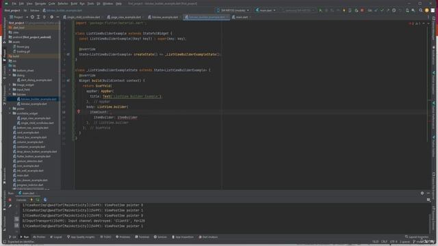Expand the picker folder in tree
This screenshot has height=246, width=438.
pyautogui.click(x=10, y=109)
